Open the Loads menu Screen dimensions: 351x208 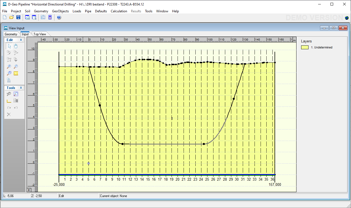coord(77,11)
